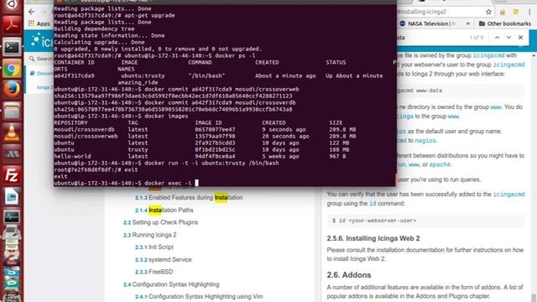
Task: Click the '$ id <your-webserver-user>' code block
Action: (x=426, y=221)
